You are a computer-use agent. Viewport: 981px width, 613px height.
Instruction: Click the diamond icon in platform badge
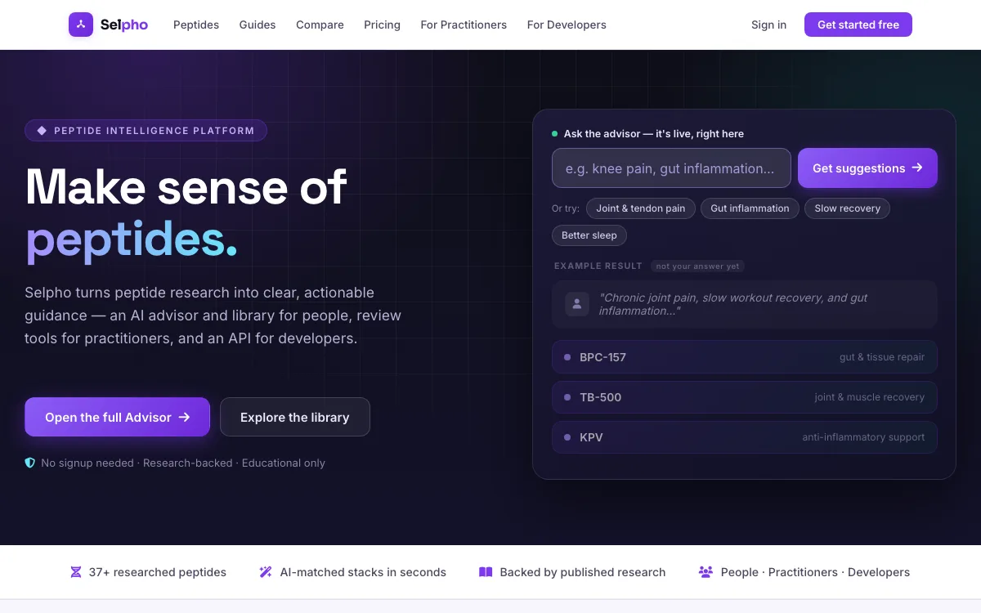[42, 131]
